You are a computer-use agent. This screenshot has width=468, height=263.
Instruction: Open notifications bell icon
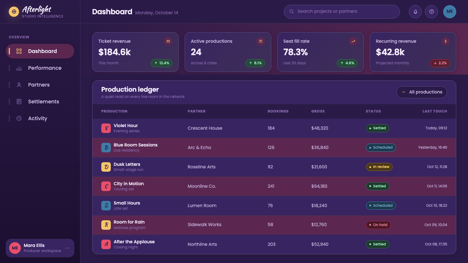point(415,12)
